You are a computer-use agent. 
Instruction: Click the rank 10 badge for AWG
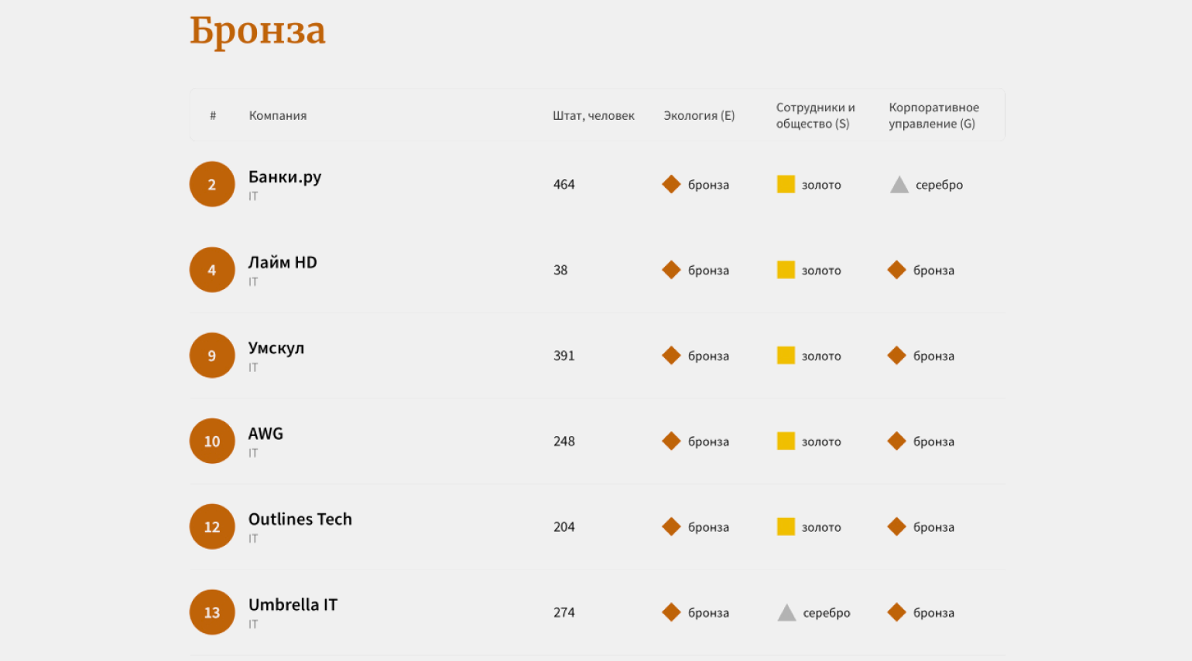pyautogui.click(x=212, y=441)
